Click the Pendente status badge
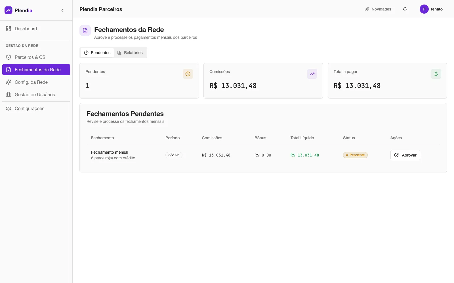 tap(355, 155)
